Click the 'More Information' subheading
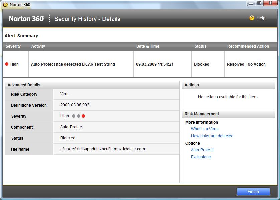 click(201, 122)
